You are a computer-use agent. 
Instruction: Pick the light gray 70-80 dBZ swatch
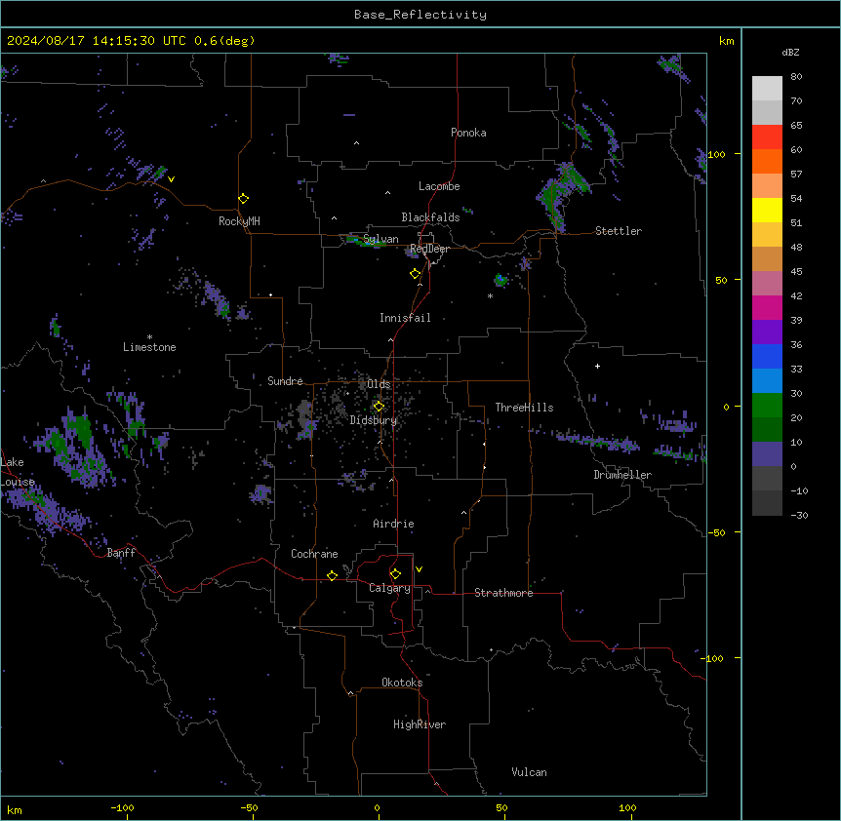pos(767,89)
